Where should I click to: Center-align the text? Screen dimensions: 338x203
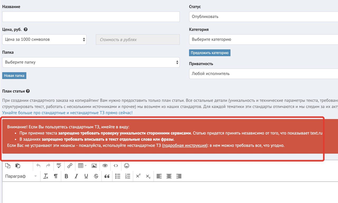point(169,176)
